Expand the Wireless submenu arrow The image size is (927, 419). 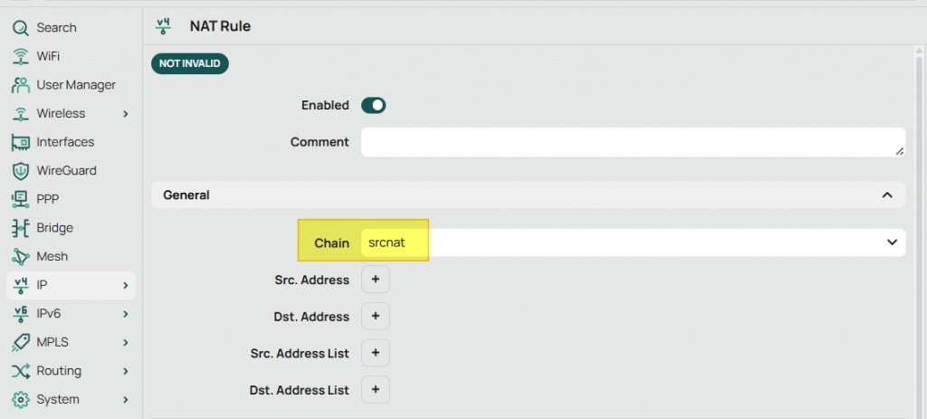(125, 113)
